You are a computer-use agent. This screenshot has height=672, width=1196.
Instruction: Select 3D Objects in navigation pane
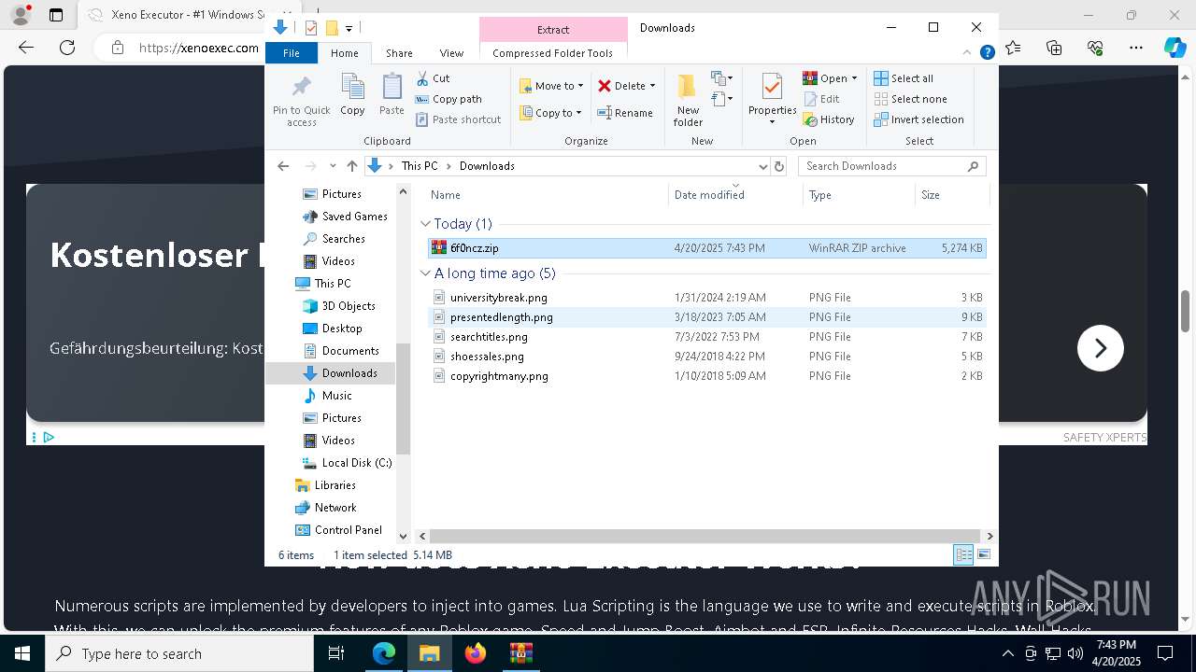(x=338, y=306)
